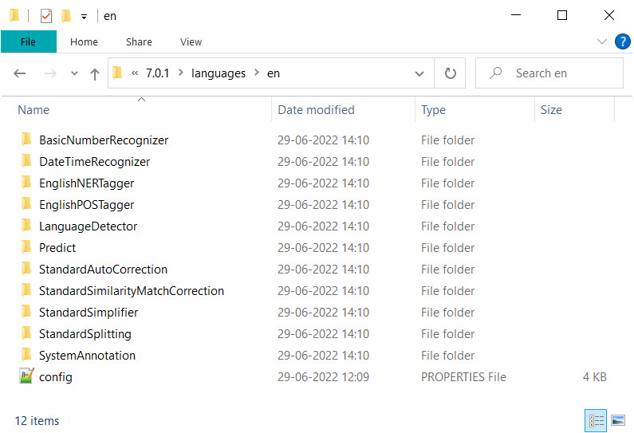Sort by the Name column header
The width and height of the screenshot is (634, 433).
point(33,110)
